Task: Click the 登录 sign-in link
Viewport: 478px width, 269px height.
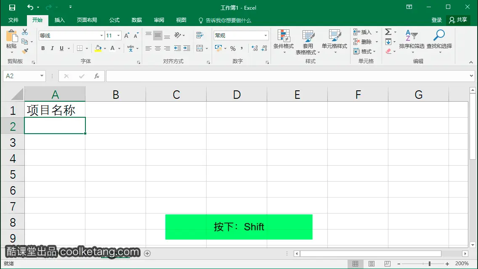Action: pos(436,20)
